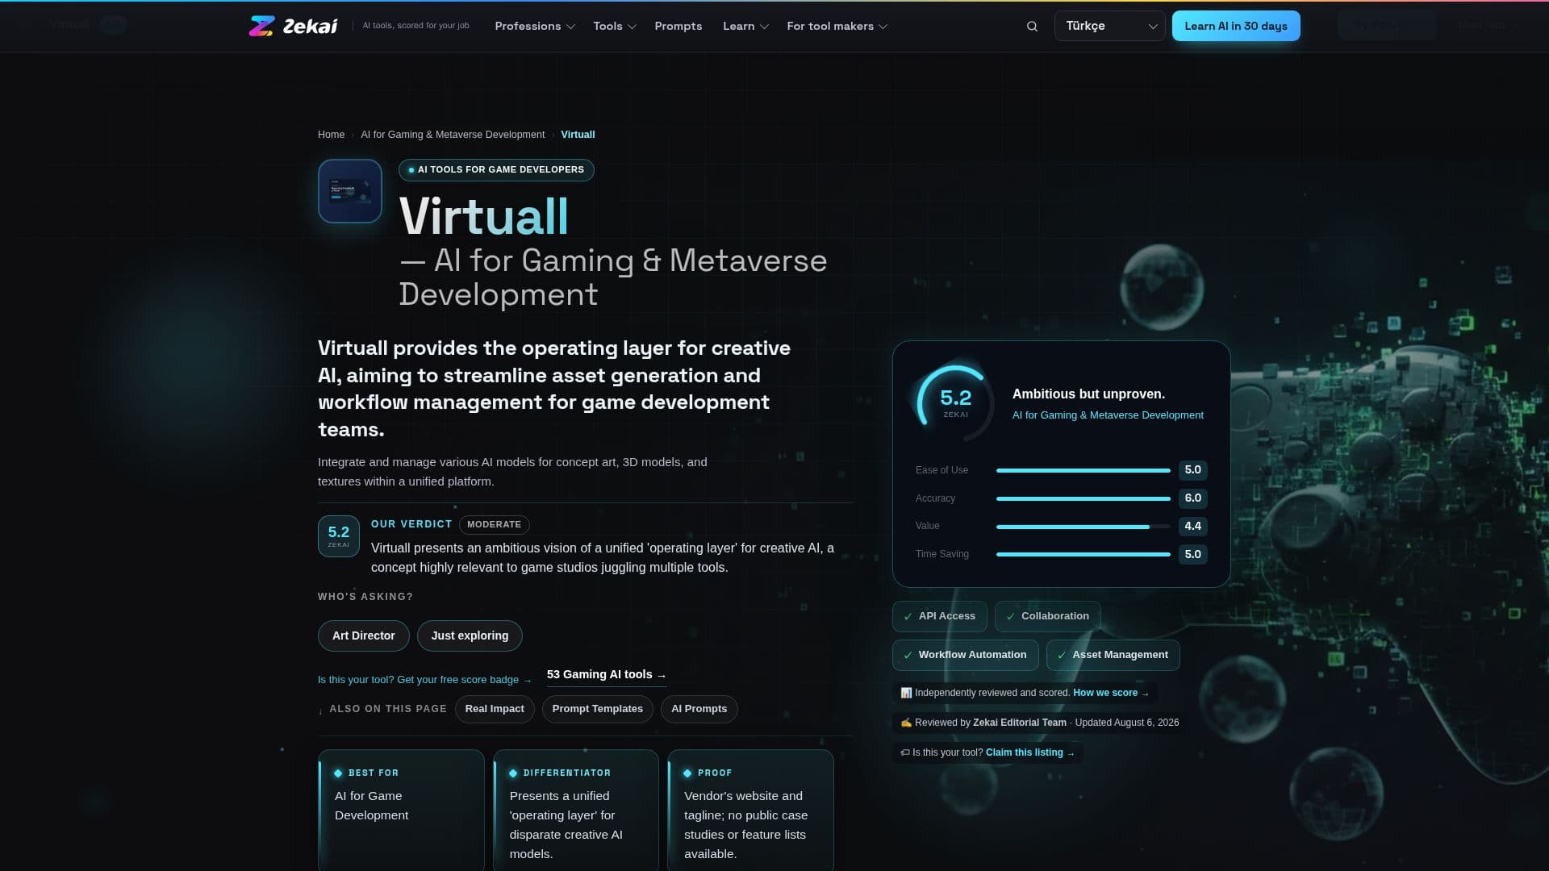This screenshot has width=1549, height=871.
Task: Jump to Prompt Templates section
Action: click(597, 709)
